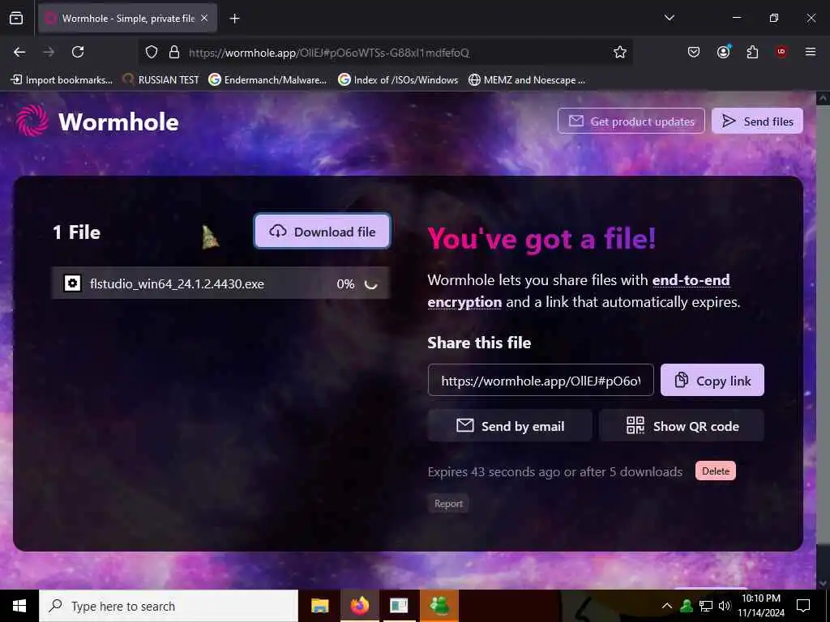
Task: Open the Firefox account icon
Action: coord(723,52)
